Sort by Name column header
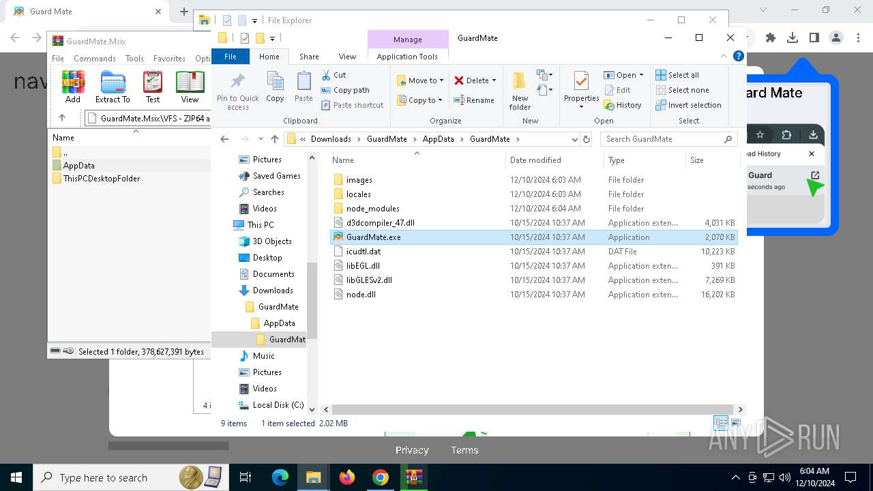Screen dimensions: 873x491 pos(417,160)
